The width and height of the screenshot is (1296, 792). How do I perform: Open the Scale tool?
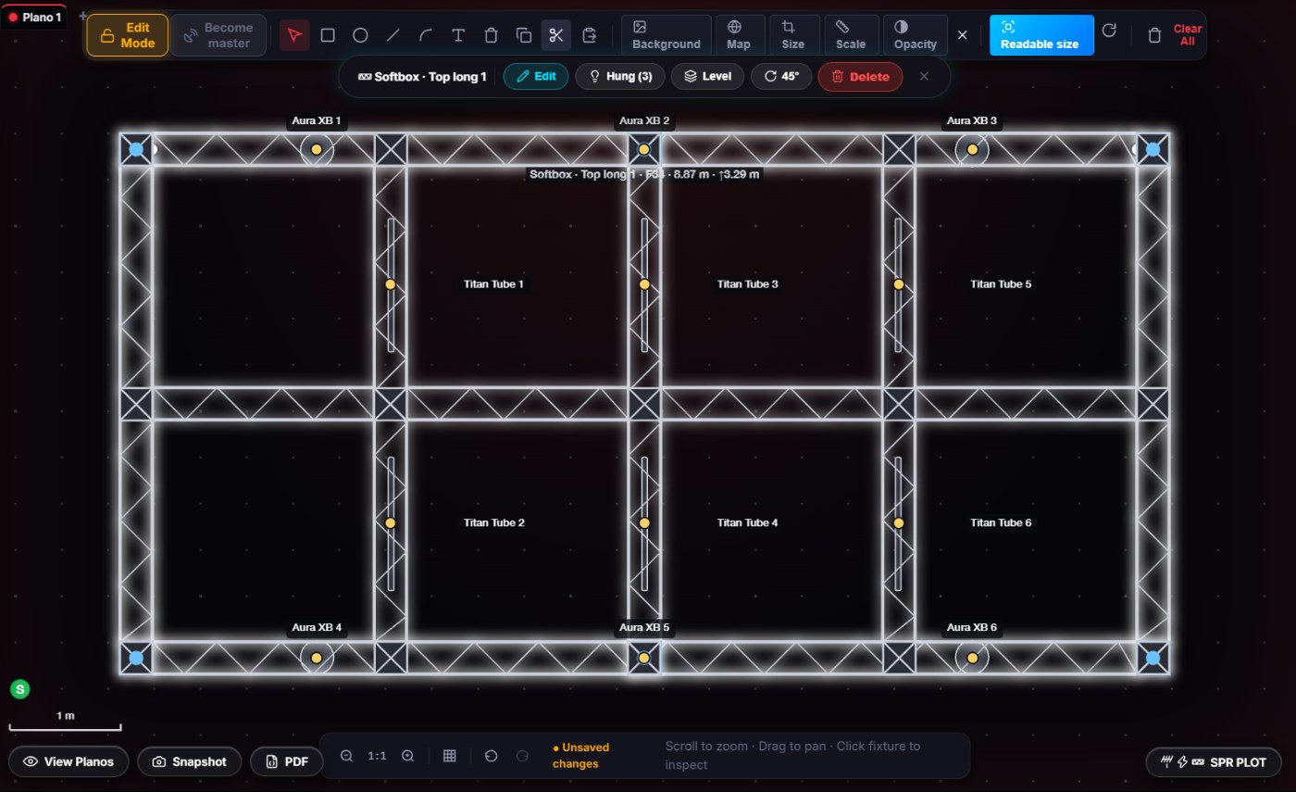(x=851, y=35)
